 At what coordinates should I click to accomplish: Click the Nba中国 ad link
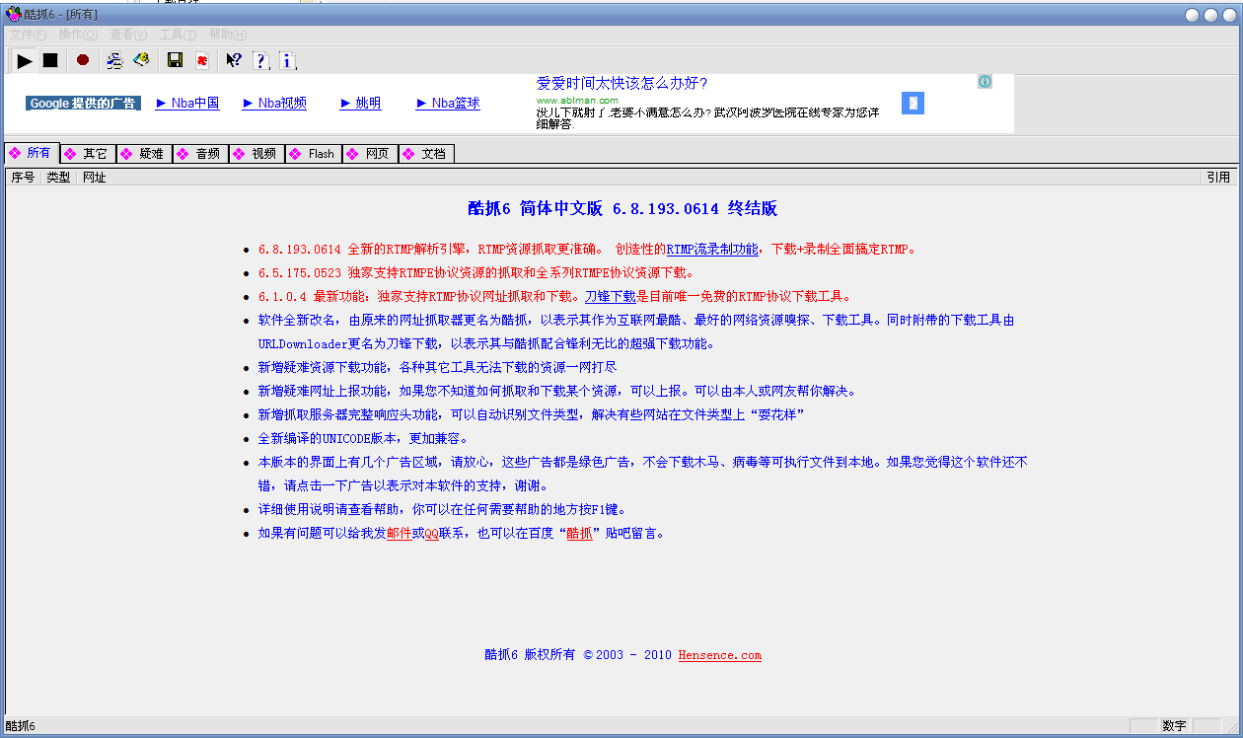point(187,103)
